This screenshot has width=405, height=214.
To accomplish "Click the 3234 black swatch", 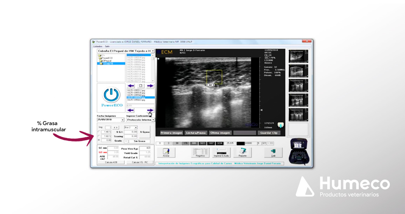I will click(219, 143).
